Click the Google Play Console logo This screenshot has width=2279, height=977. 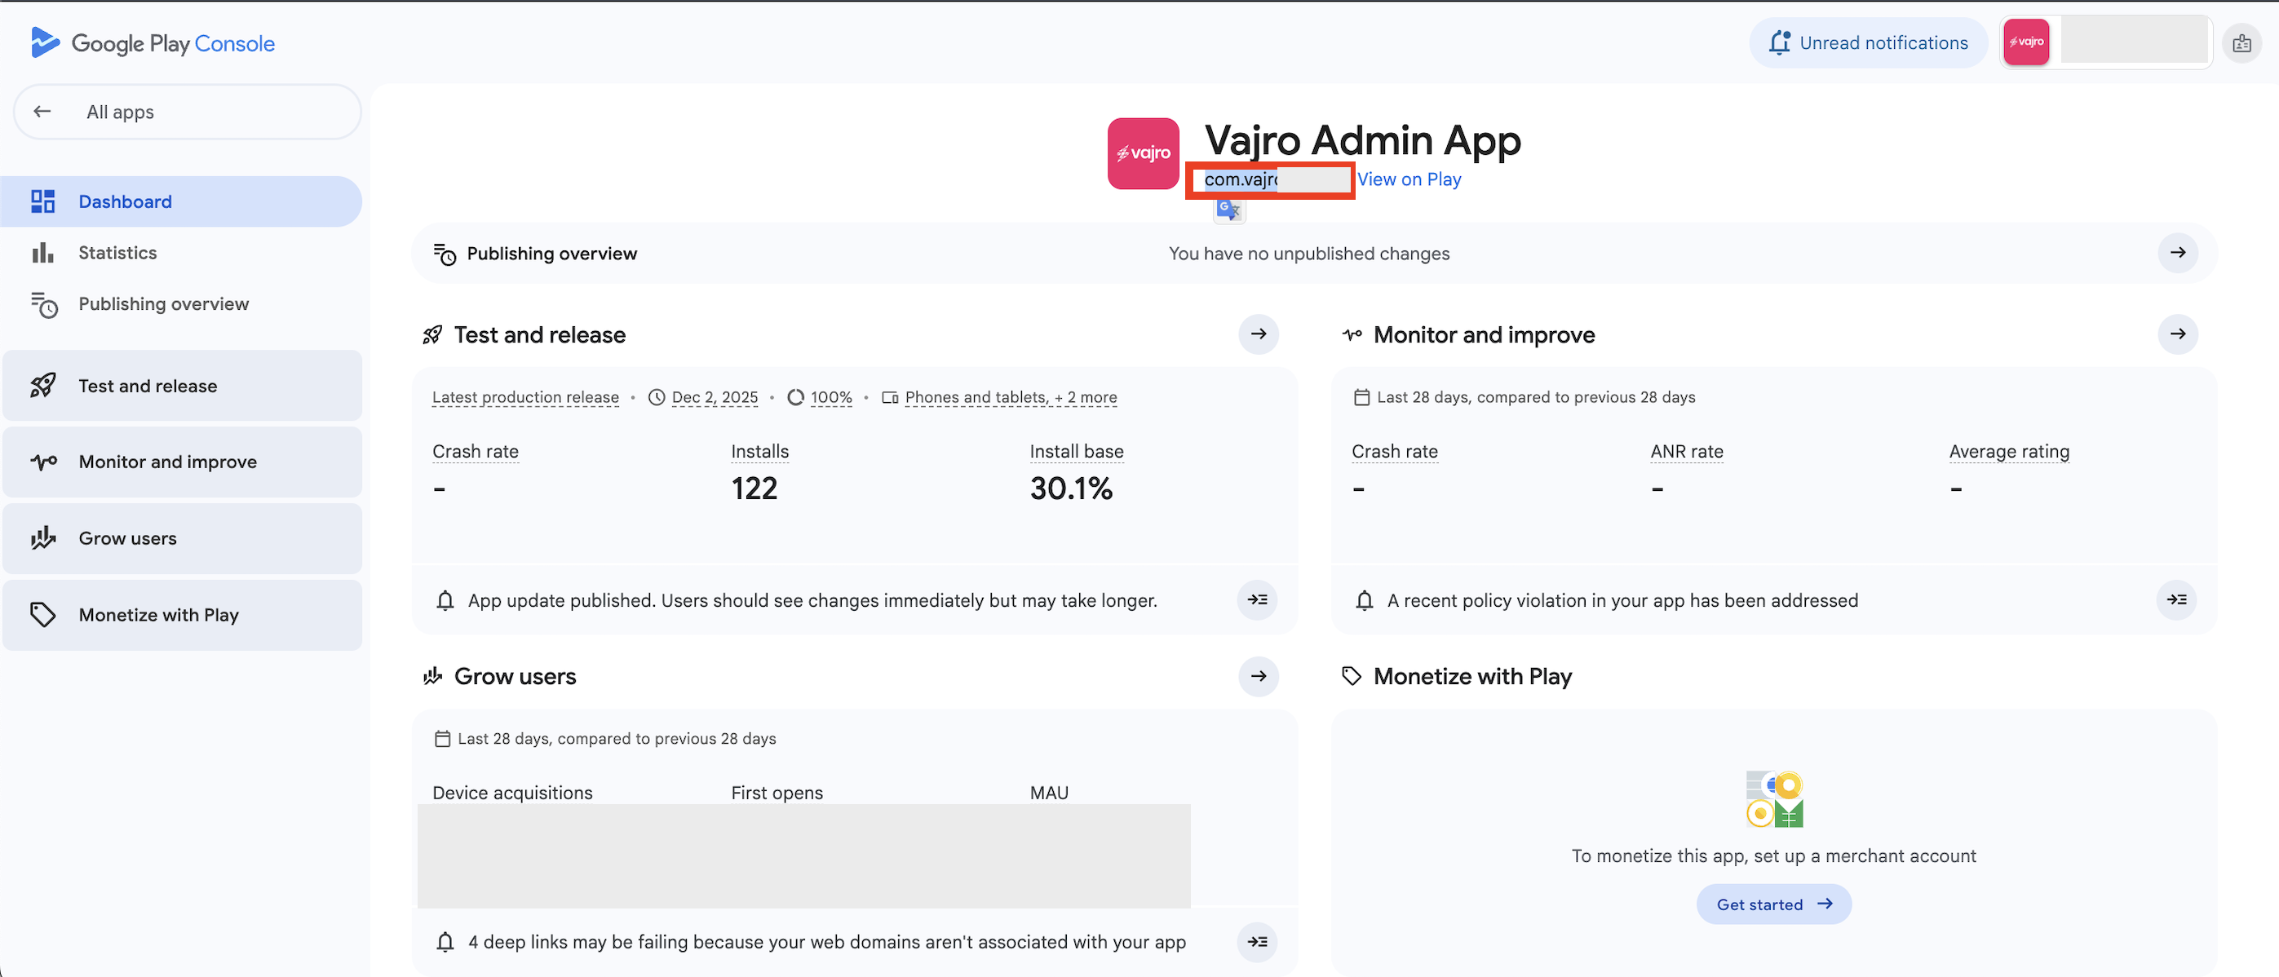(x=153, y=42)
